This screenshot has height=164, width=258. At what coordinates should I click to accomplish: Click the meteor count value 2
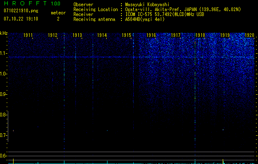[58, 19]
